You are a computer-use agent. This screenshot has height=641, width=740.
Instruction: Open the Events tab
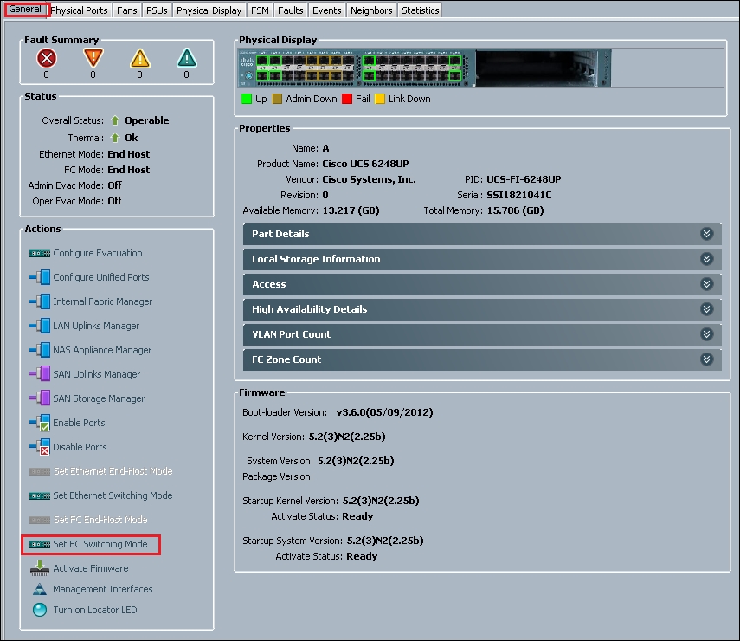326,10
